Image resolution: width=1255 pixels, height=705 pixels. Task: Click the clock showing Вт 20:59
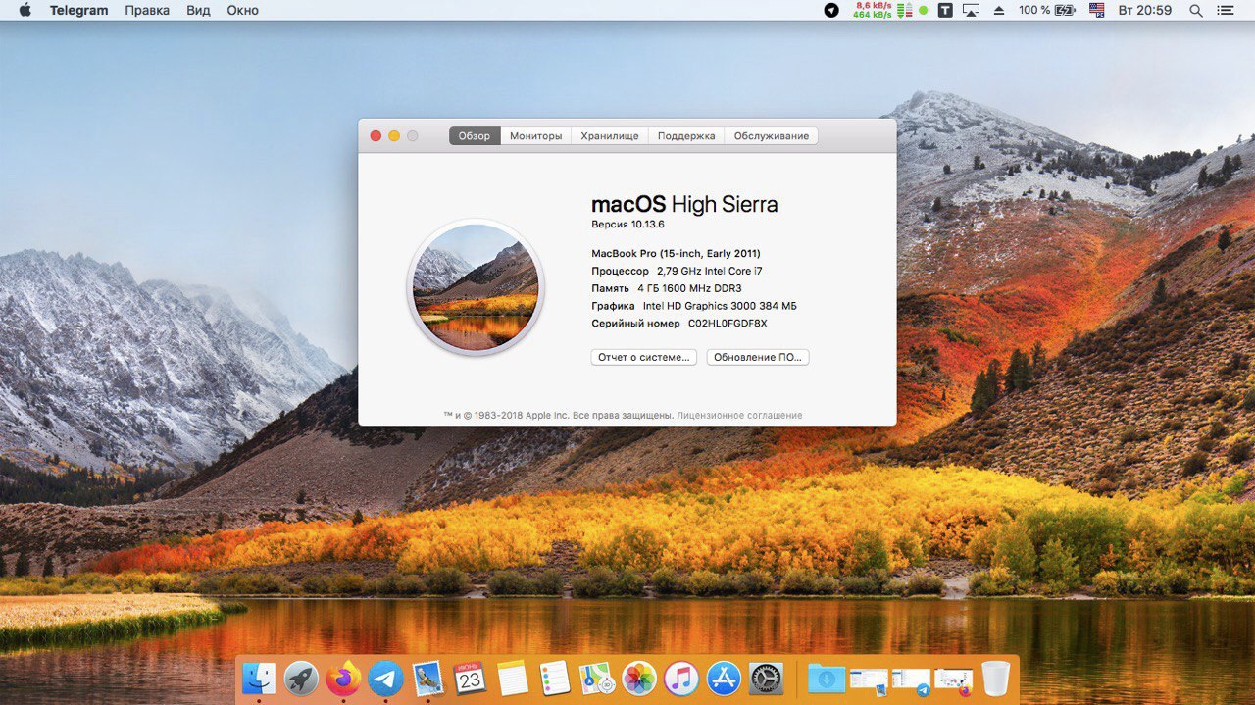[x=1143, y=10]
